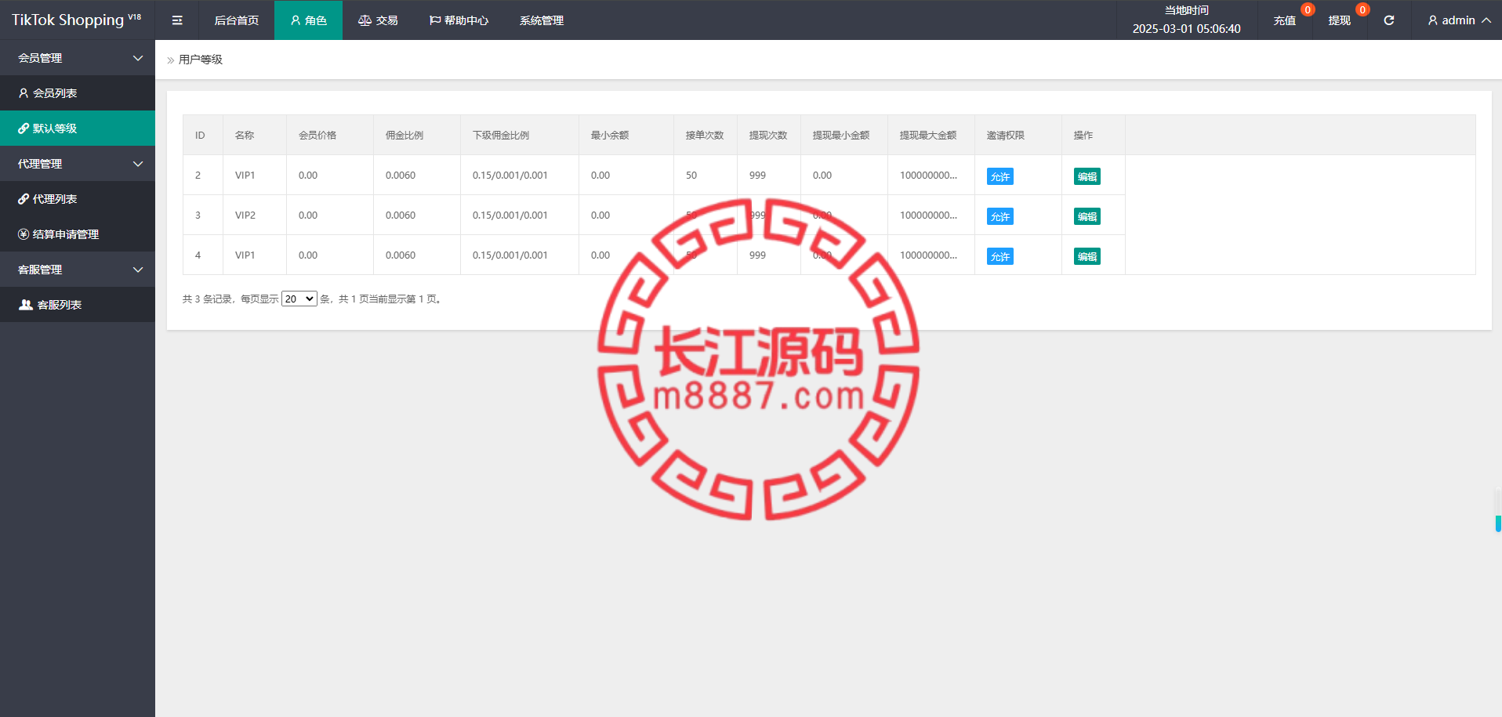Toggle 允许 invite permission for ID 4
Viewport: 1502px width, 717px height.
[x=1000, y=256]
